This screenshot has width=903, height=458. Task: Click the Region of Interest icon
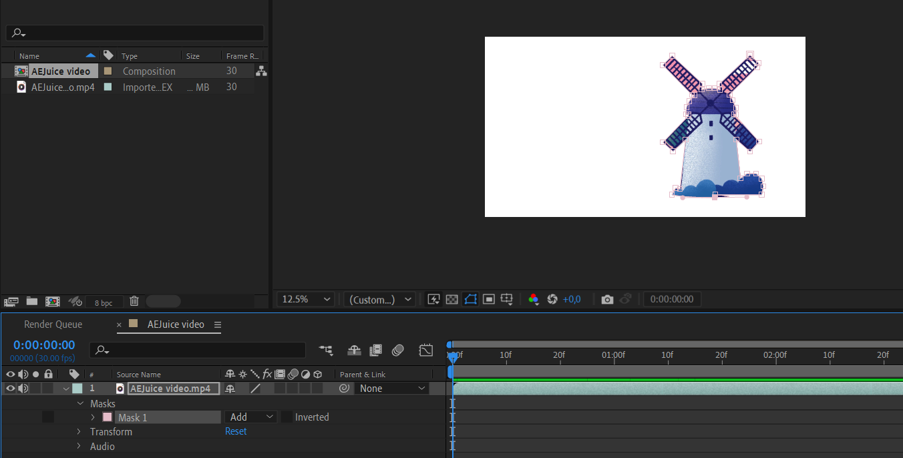point(489,300)
